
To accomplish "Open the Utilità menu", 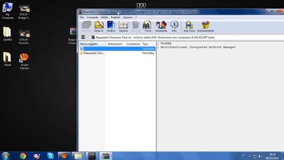I will pos(104,17).
